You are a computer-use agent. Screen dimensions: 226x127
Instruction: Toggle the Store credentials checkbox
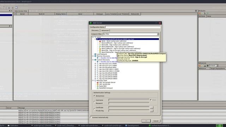[151, 100]
